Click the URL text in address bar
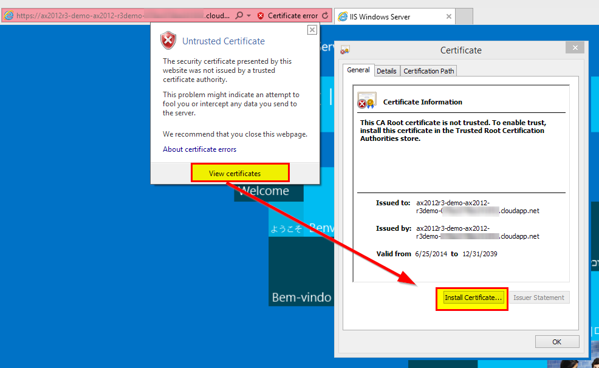Viewport: 599px width, 368px height. [122, 16]
